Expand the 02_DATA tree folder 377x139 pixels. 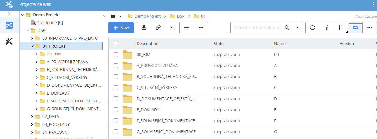tap(32, 117)
